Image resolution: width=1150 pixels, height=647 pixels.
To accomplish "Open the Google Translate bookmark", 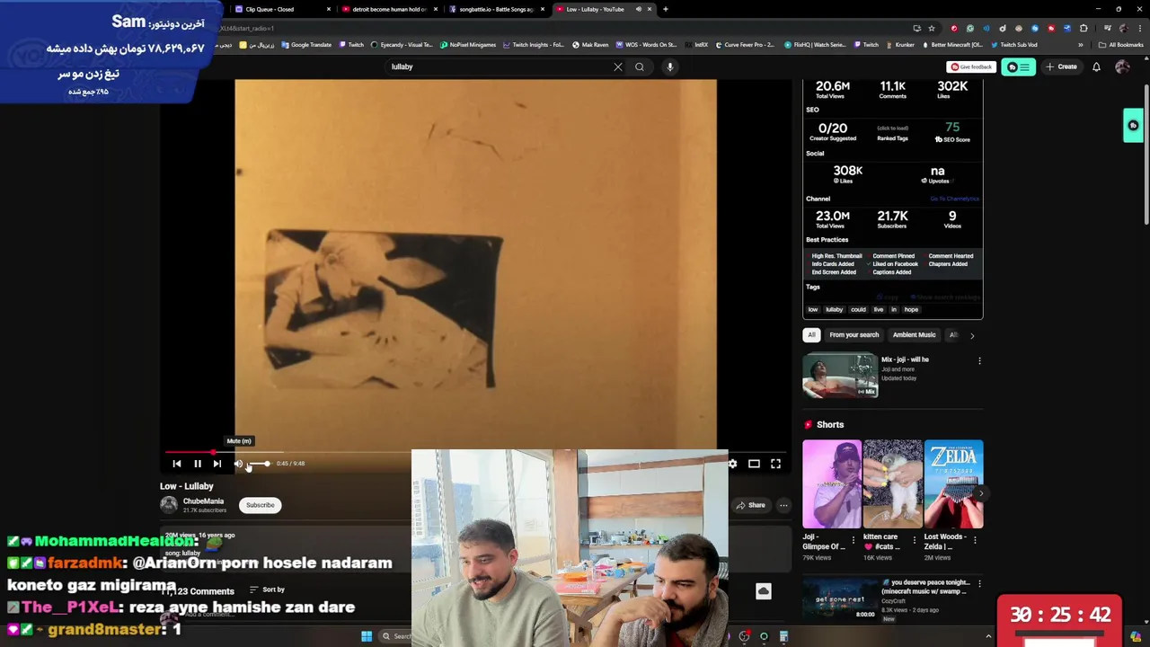I will pos(306,45).
